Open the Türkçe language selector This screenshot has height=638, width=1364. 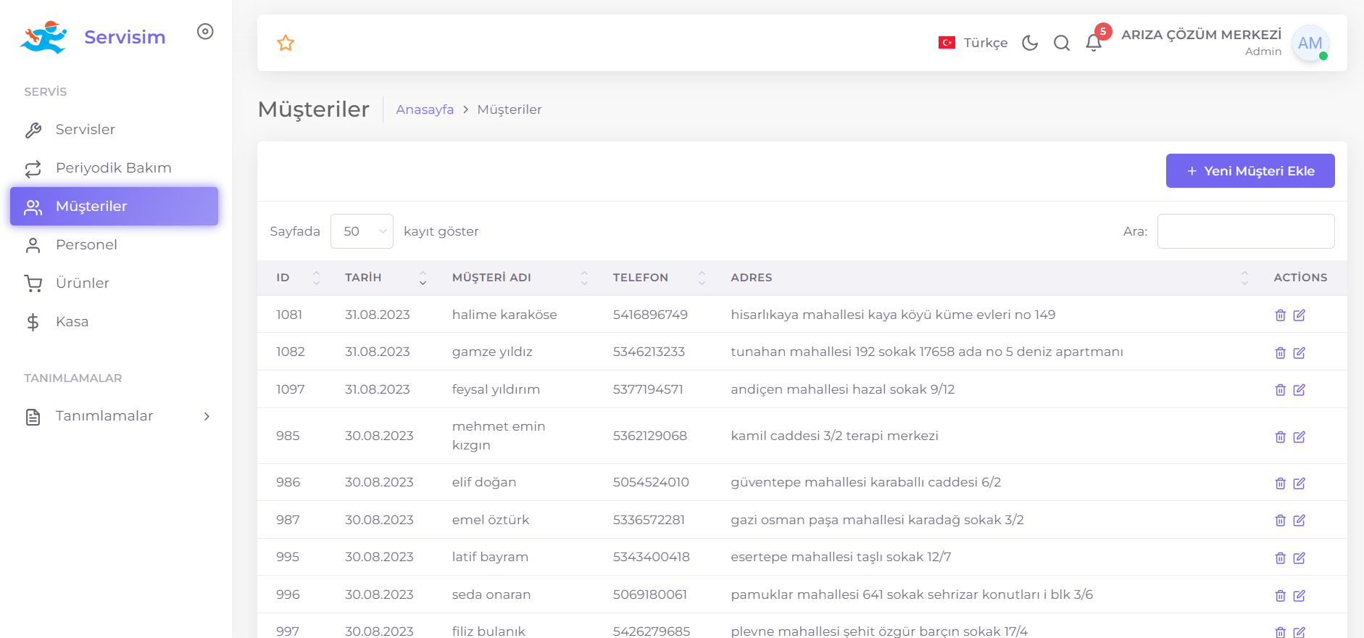tap(973, 43)
